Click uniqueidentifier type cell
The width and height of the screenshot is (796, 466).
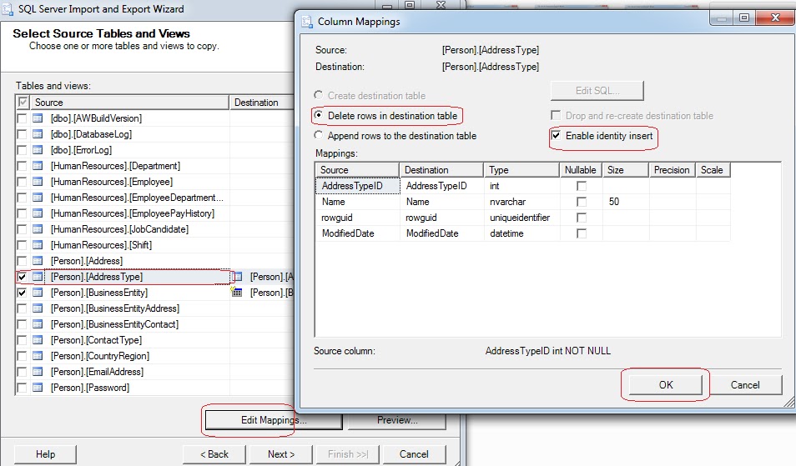pos(521,218)
